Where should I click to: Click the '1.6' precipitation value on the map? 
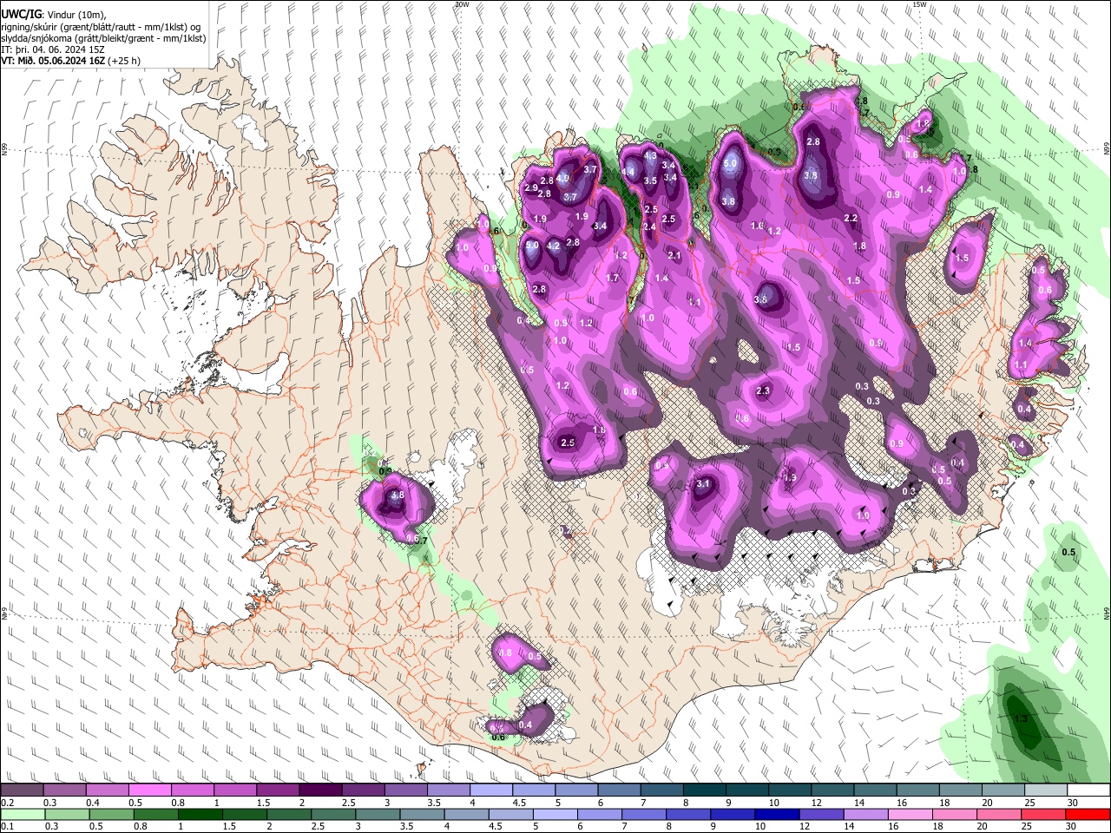[757, 226]
